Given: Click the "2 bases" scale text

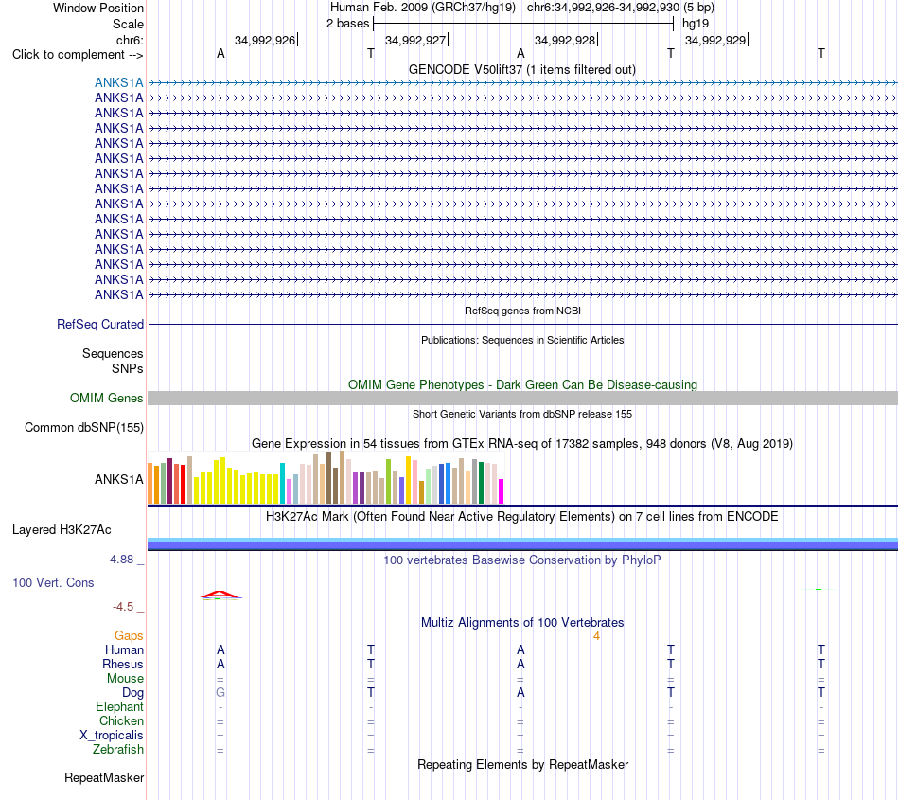Looking at the screenshot, I should tap(347, 24).
